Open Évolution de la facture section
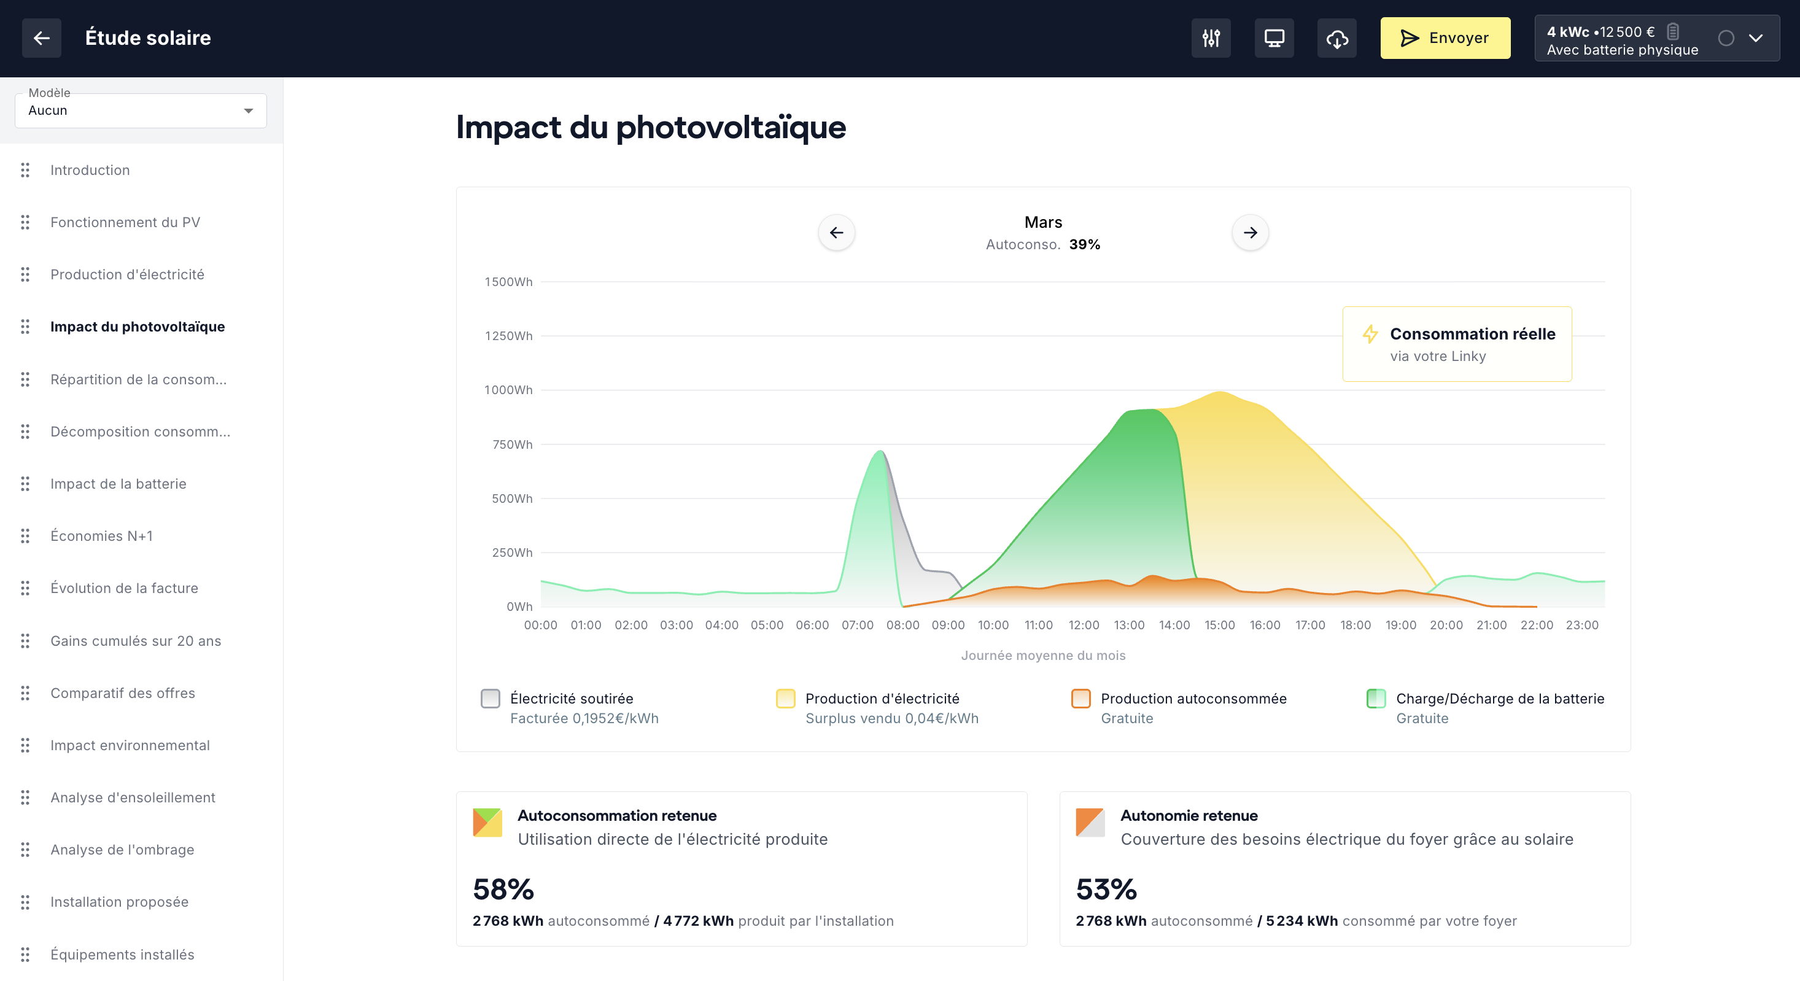The image size is (1800, 981). click(125, 588)
